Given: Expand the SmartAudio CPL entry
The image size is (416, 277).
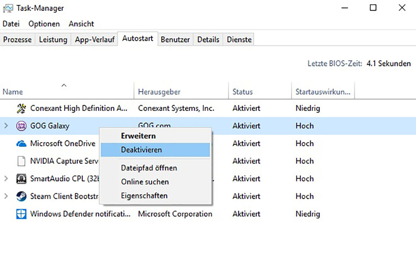Looking at the screenshot, I should tap(6, 179).
